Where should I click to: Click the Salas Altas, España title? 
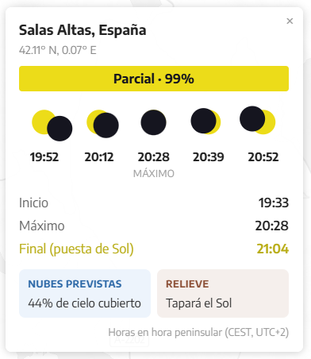click(83, 30)
